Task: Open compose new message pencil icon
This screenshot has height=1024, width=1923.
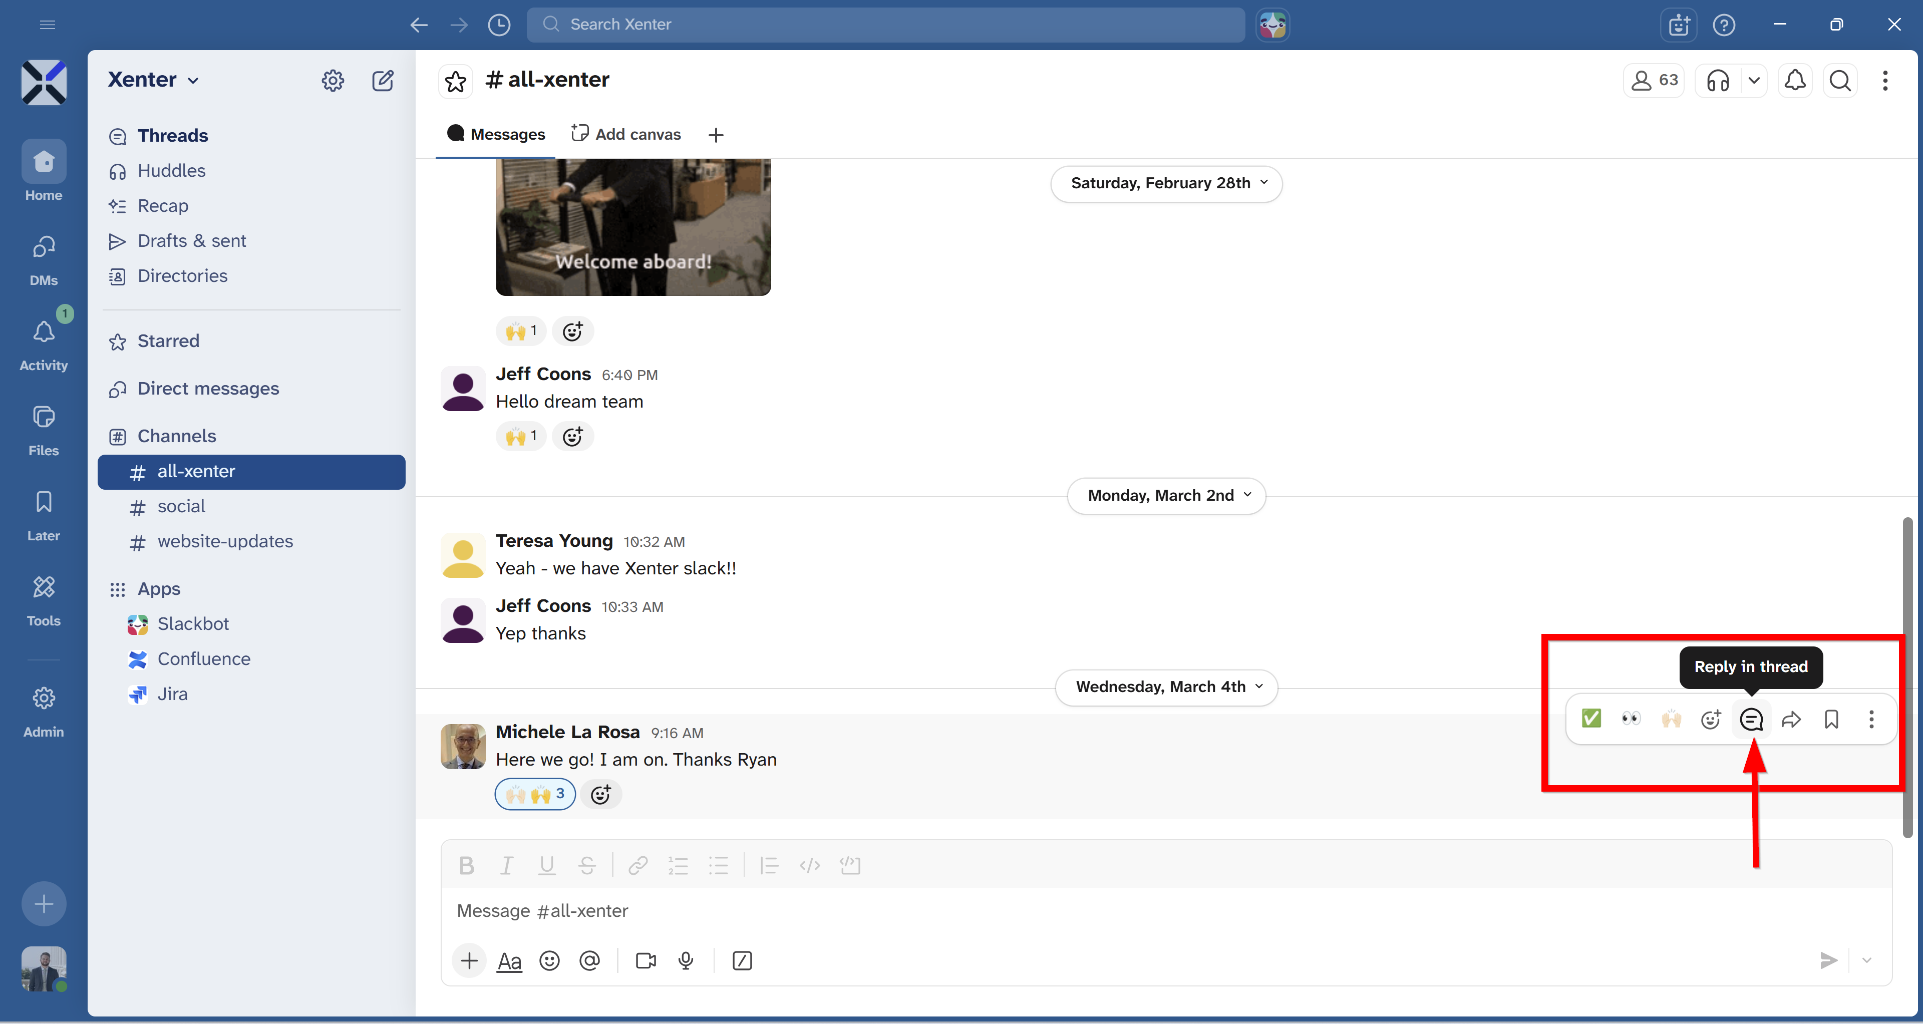Action: click(x=383, y=81)
